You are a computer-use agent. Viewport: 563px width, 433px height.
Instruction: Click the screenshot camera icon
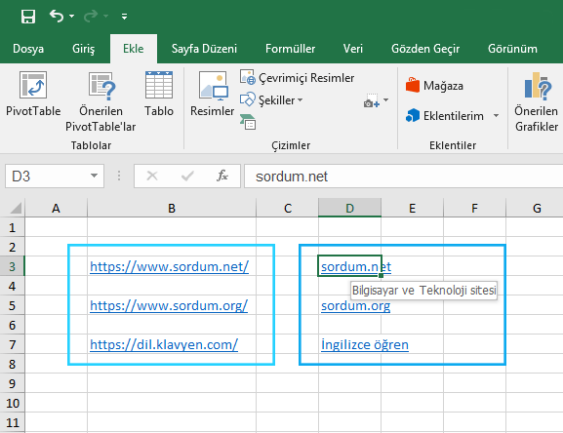(x=371, y=100)
